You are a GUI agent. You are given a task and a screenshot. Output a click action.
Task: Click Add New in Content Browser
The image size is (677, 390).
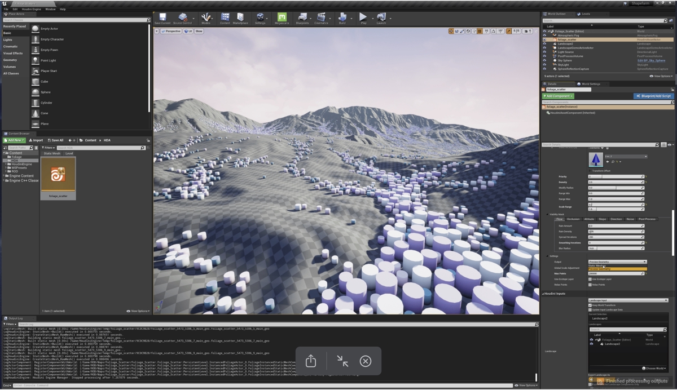(x=15, y=140)
